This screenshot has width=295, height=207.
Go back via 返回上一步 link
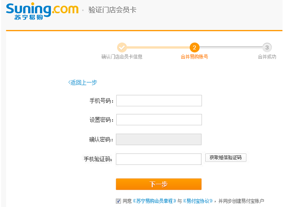[83, 83]
